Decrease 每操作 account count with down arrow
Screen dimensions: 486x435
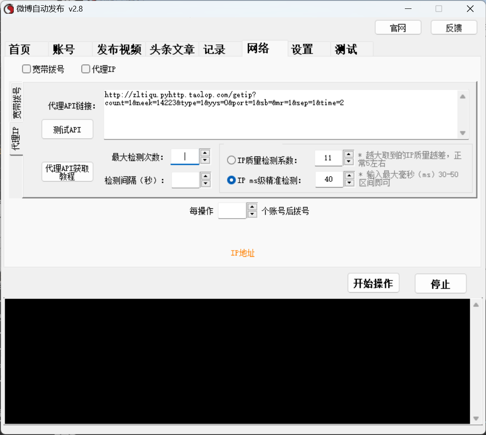pos(253,214)
